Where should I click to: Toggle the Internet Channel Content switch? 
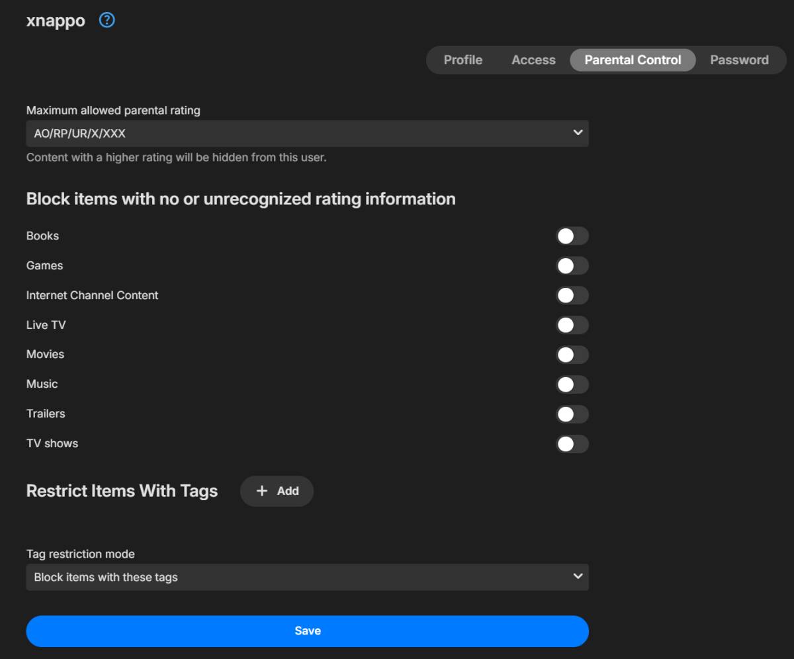point(572,296)
